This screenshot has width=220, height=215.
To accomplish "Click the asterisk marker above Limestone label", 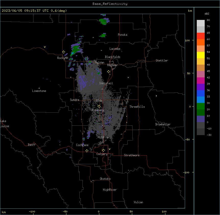I will click(x=39, y=88).
